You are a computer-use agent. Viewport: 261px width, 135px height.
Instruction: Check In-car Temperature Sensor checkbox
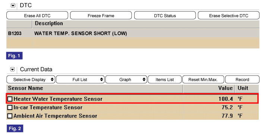(10, 107)
